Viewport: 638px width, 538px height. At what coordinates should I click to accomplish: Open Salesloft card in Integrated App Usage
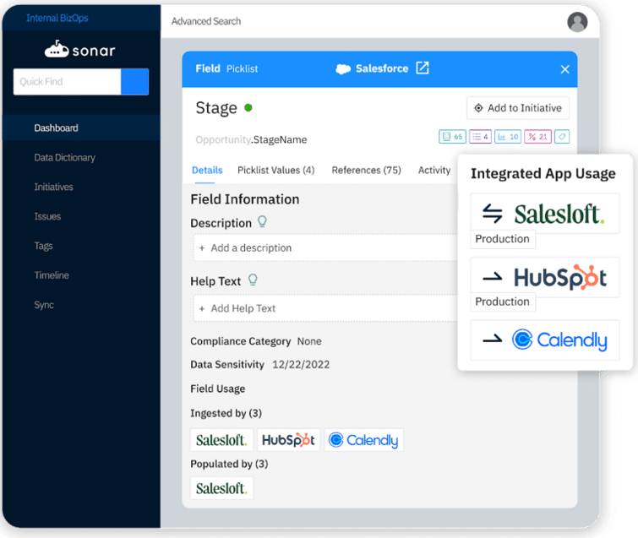[x=545, y=214]
